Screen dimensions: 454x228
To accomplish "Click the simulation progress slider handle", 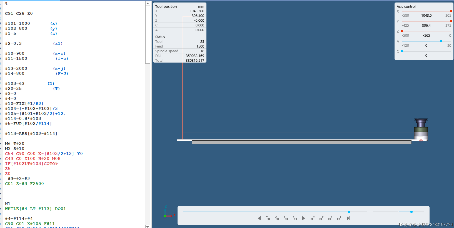I will 349,212.
